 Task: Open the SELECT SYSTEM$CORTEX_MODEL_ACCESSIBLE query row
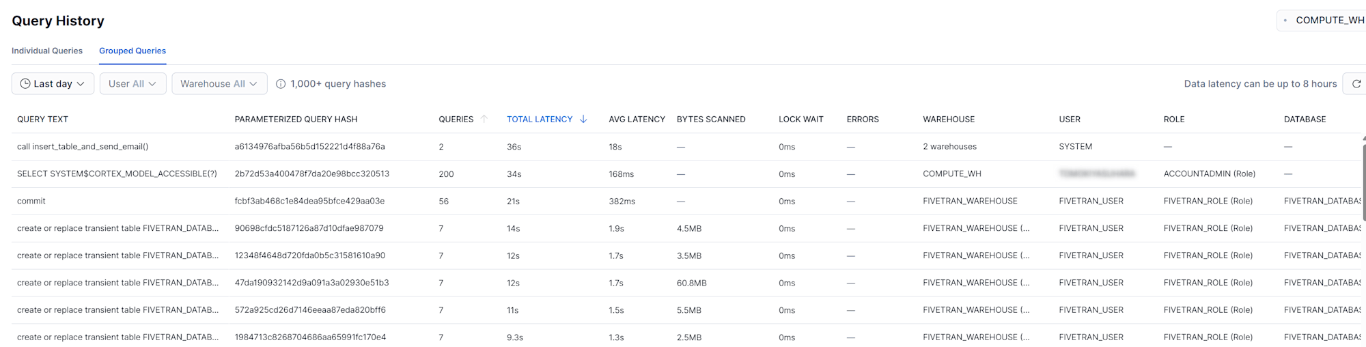pyautogui.click(x=117, y=174)
